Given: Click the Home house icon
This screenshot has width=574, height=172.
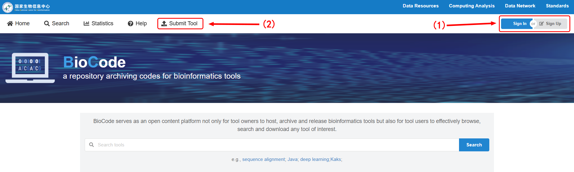Looking at the screenshot, I should pyautogui.click(x=10, y=23).
